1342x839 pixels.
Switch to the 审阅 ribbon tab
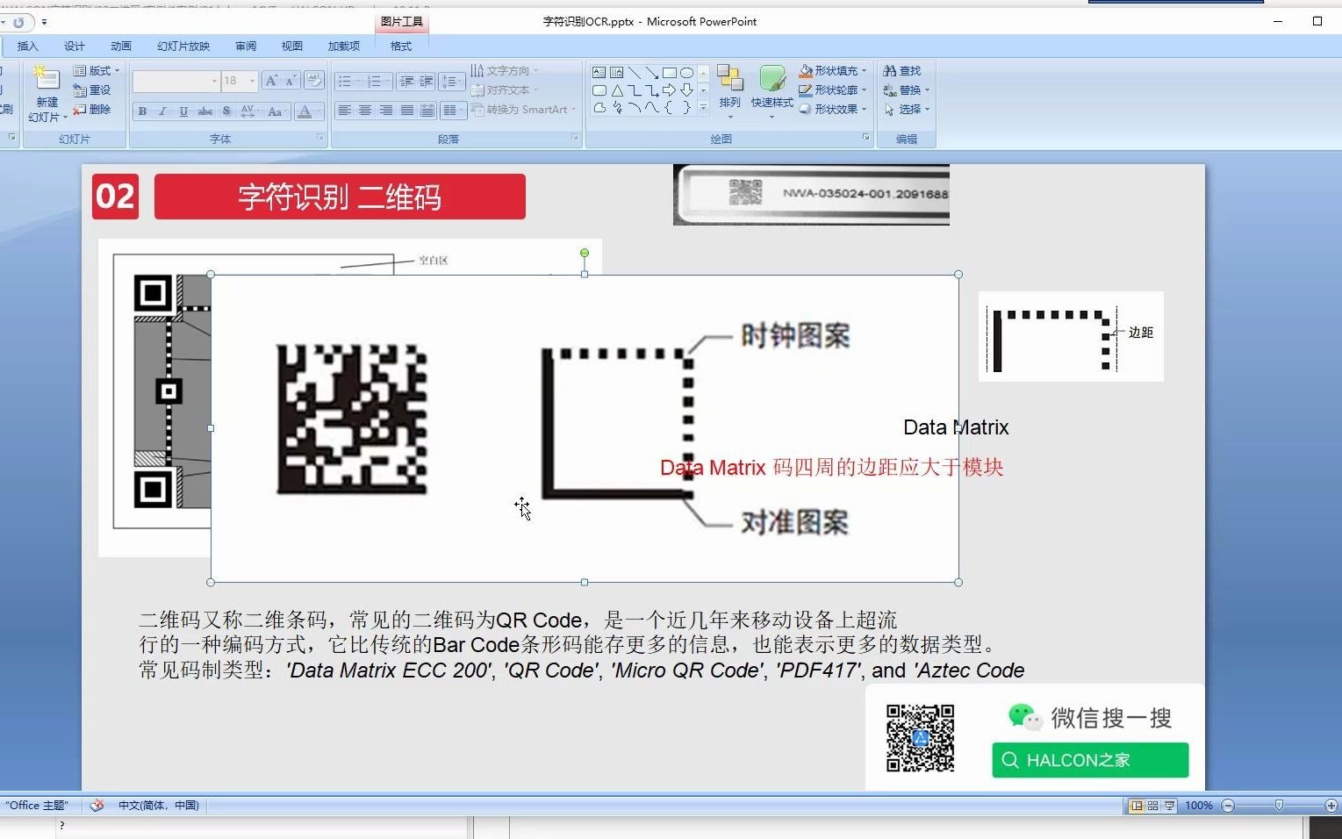click(x=246, y=47)
